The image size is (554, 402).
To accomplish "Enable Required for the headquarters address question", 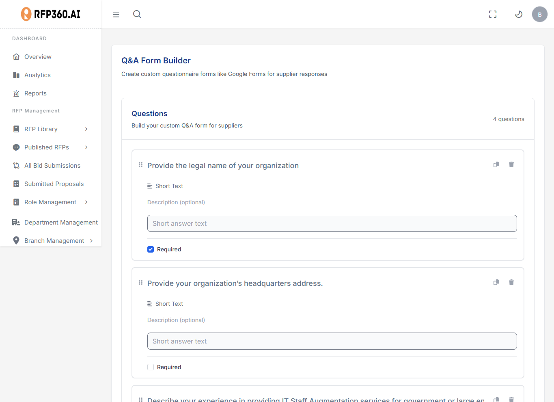I will pos(151,367).
